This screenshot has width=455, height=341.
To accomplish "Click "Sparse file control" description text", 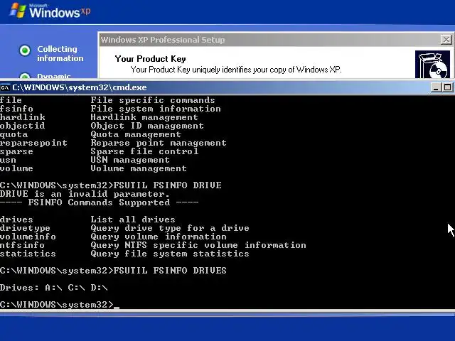I will pyautogui.click(x=144, y=151).
